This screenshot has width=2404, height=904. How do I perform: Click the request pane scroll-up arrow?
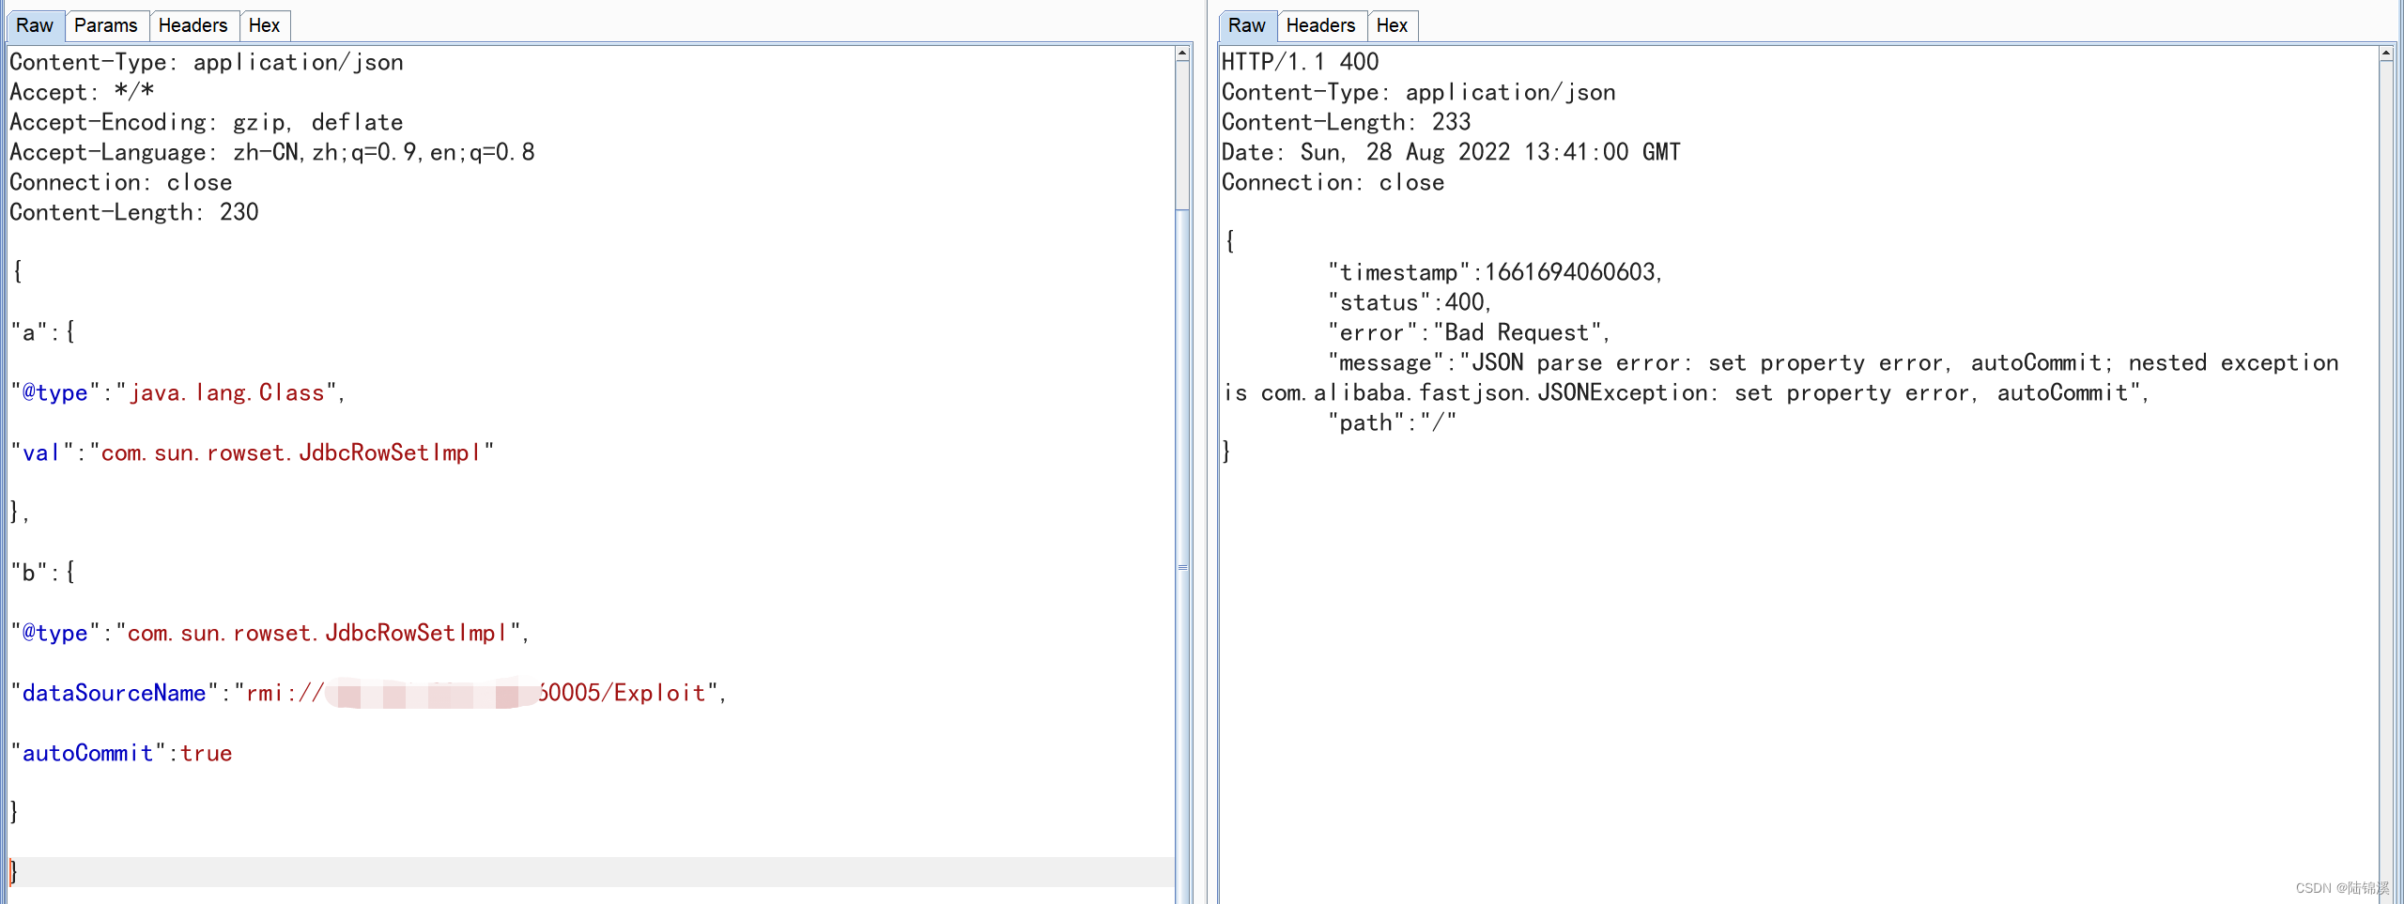pyautogui.click(x=1182, y=54)
